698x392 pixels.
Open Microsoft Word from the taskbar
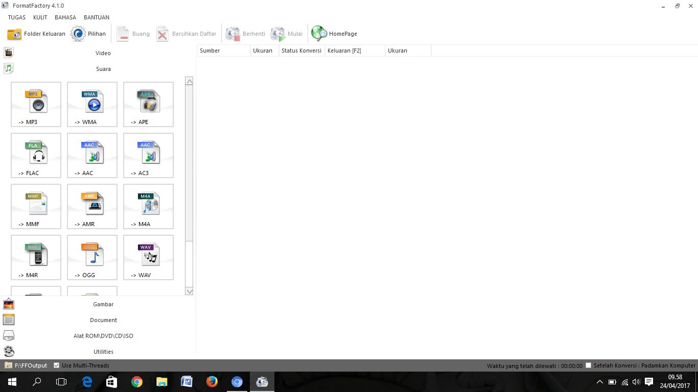pos(187,382)
